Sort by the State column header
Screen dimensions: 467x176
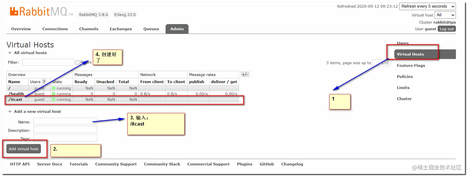[x=57, y=82]
